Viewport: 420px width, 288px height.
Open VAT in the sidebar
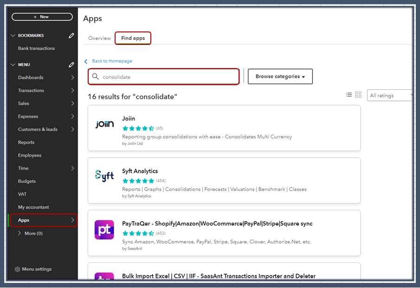click(22, 194)
